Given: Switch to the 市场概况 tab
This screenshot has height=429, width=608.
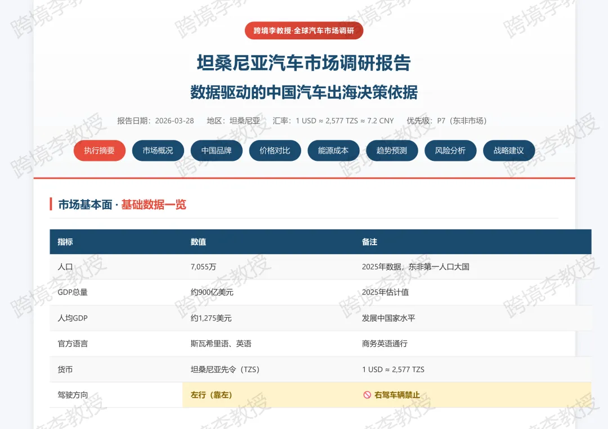Looking at the screenshot, I should point(158,150).
